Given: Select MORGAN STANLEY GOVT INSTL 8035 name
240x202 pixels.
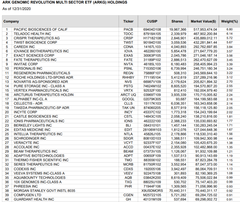Looking at the screenshot, I should coord(44,191).
